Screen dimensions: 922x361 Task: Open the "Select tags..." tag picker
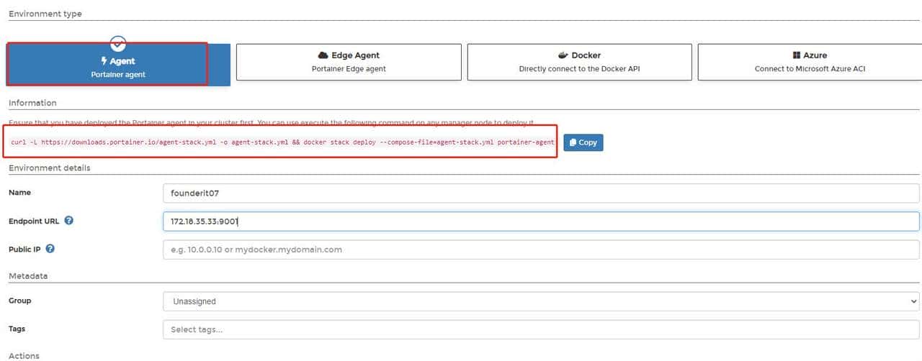pos(540,329)
